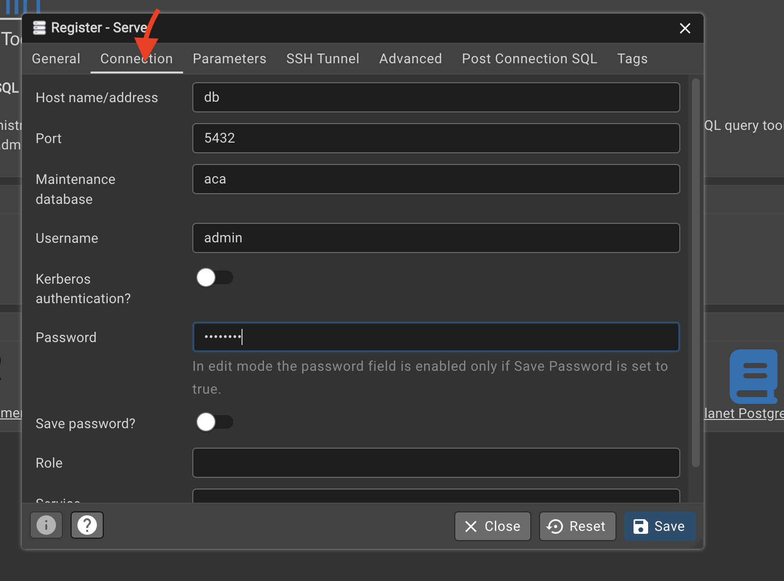Click the Planet PostgreSQL book icon
Screen dimensions: 784x581
click(753, 376)
